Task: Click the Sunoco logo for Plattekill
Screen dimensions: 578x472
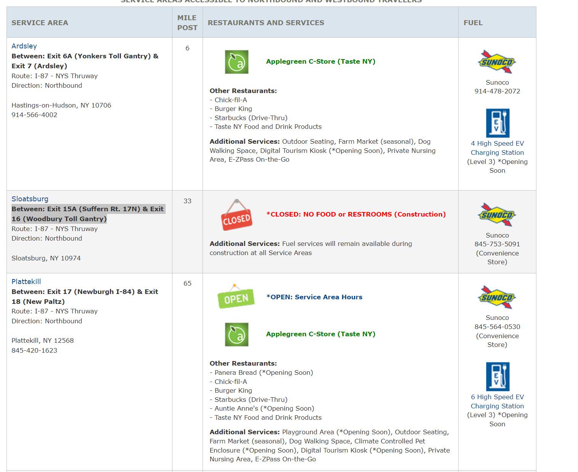Action: point(497,297)
